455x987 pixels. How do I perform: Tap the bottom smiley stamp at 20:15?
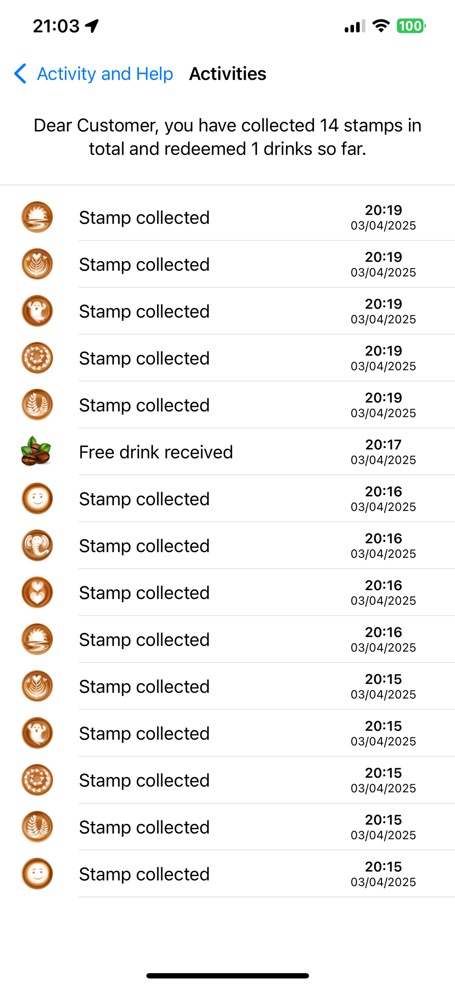37,873
